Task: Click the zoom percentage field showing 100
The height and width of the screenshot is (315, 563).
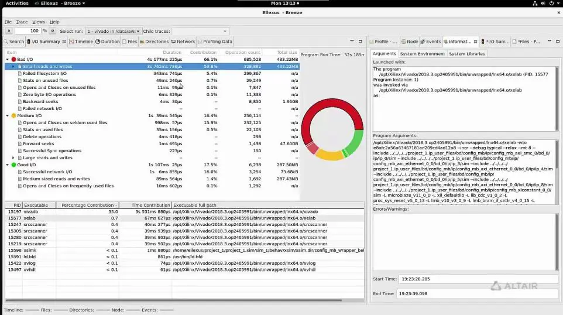Action: coord(28,31)
